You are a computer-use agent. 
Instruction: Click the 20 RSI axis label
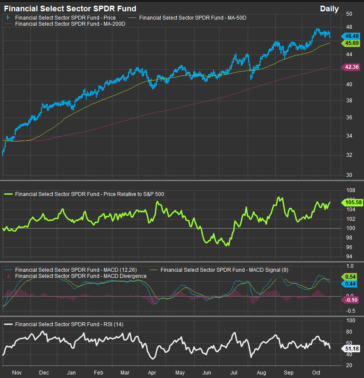tap(349, 365)
